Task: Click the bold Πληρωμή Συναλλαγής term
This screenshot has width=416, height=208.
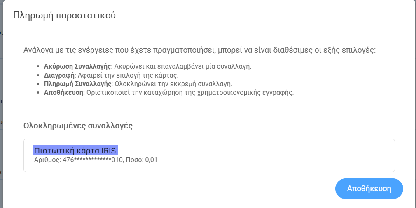Action: tap(77, 84)
